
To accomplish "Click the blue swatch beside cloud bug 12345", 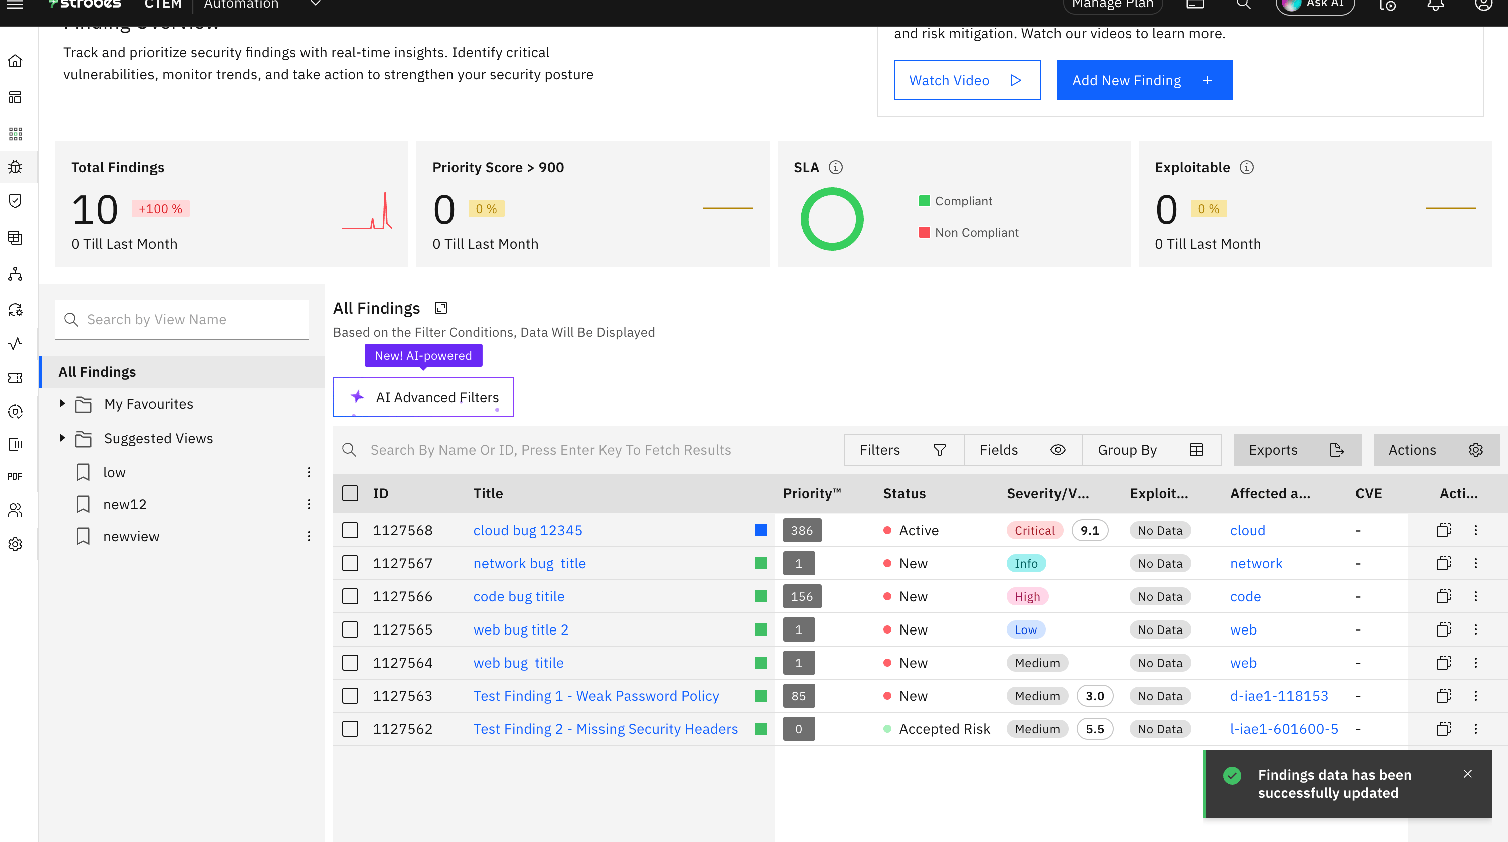I will (761, 530).
